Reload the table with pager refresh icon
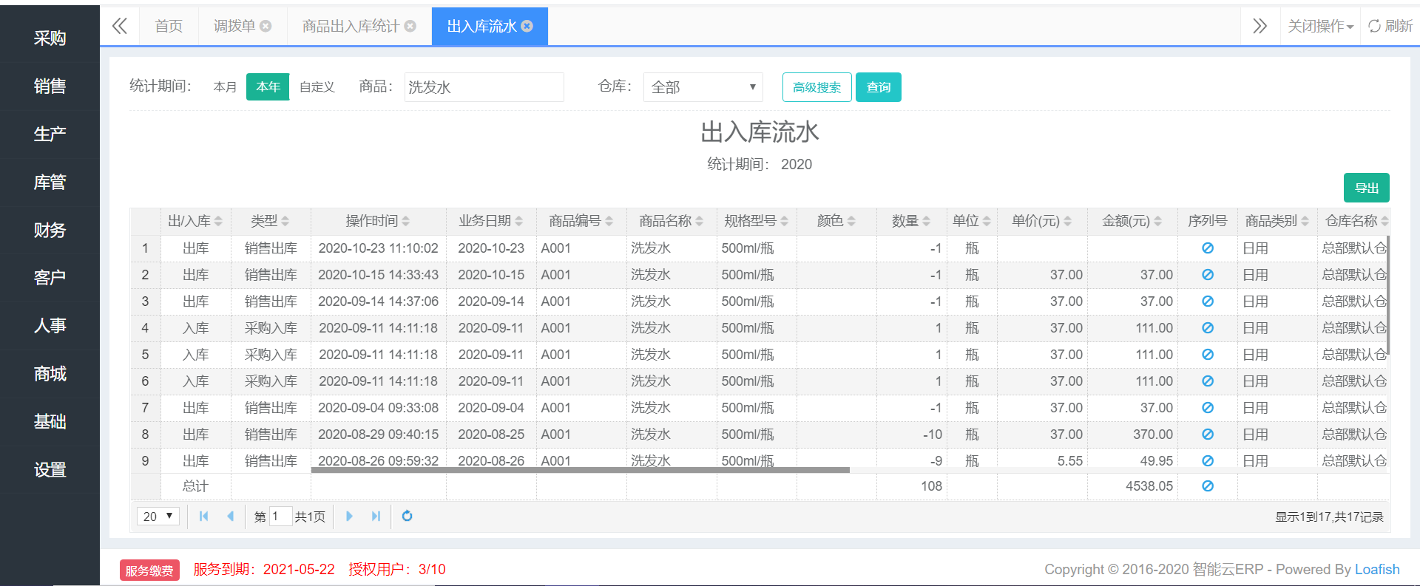1420x586 pixels. 407,516
